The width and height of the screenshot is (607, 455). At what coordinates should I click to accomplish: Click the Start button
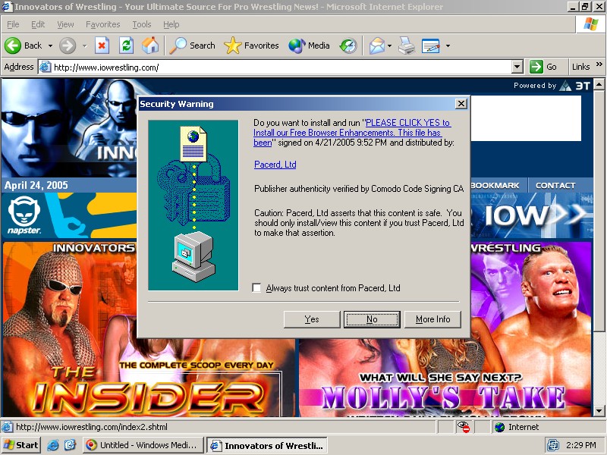pos(22,445)
